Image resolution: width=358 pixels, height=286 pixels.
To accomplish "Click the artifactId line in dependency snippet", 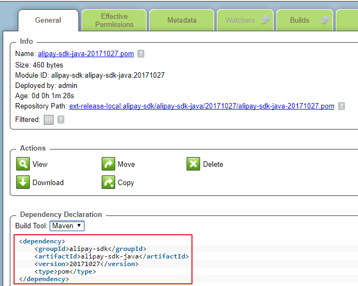I will pyautogui.click(x=111, y=256).
